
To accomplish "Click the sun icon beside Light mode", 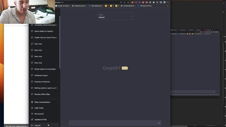I will click(32, 108).
